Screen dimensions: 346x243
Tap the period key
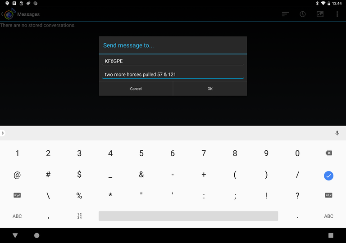pos(297,218)
